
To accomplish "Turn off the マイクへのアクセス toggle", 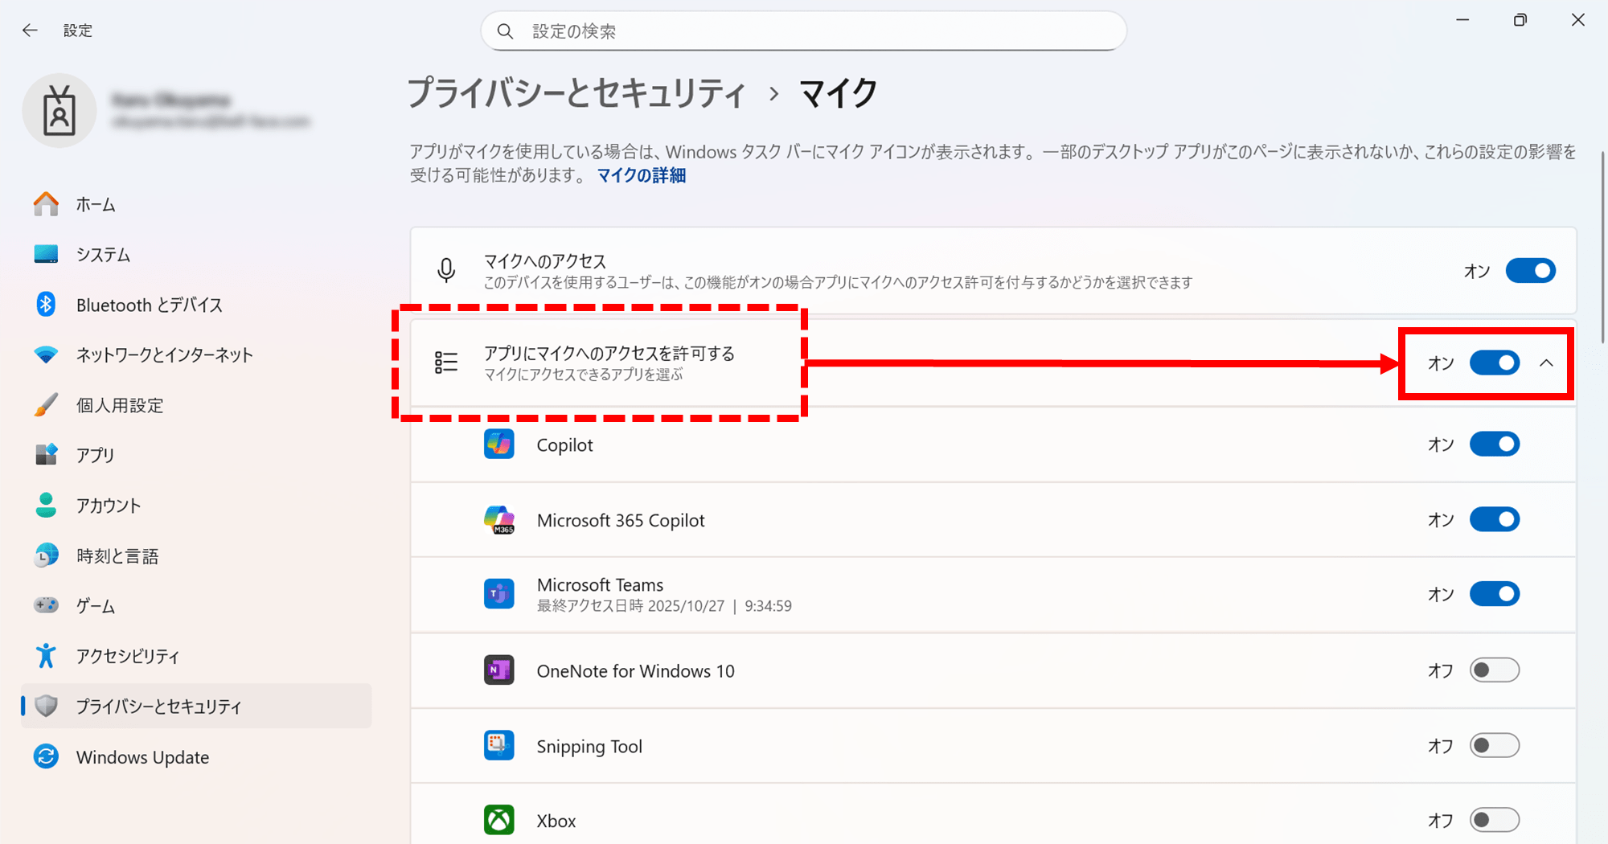I will pyautogui.click(x=1530, y=271).
